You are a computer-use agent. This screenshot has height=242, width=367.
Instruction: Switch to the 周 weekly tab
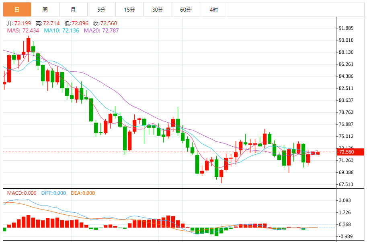(45, 10)
